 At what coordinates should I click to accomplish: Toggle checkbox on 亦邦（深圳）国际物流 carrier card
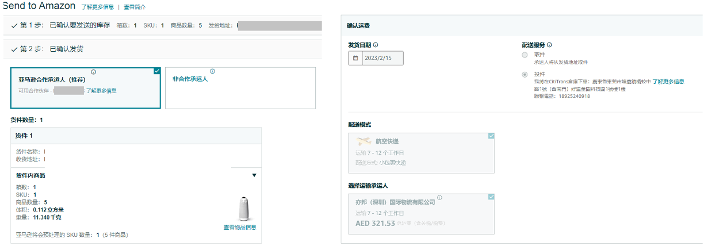click(x=491, y=197)
